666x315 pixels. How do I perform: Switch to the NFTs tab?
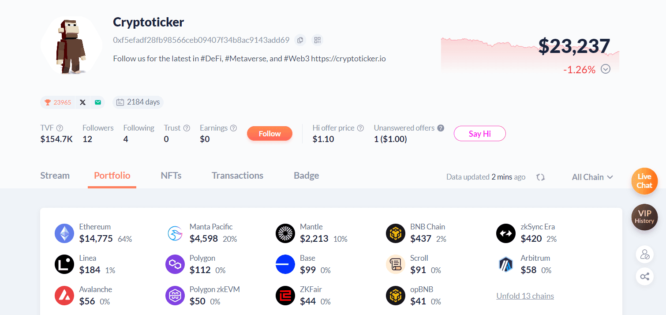click(x=171, y=176)
